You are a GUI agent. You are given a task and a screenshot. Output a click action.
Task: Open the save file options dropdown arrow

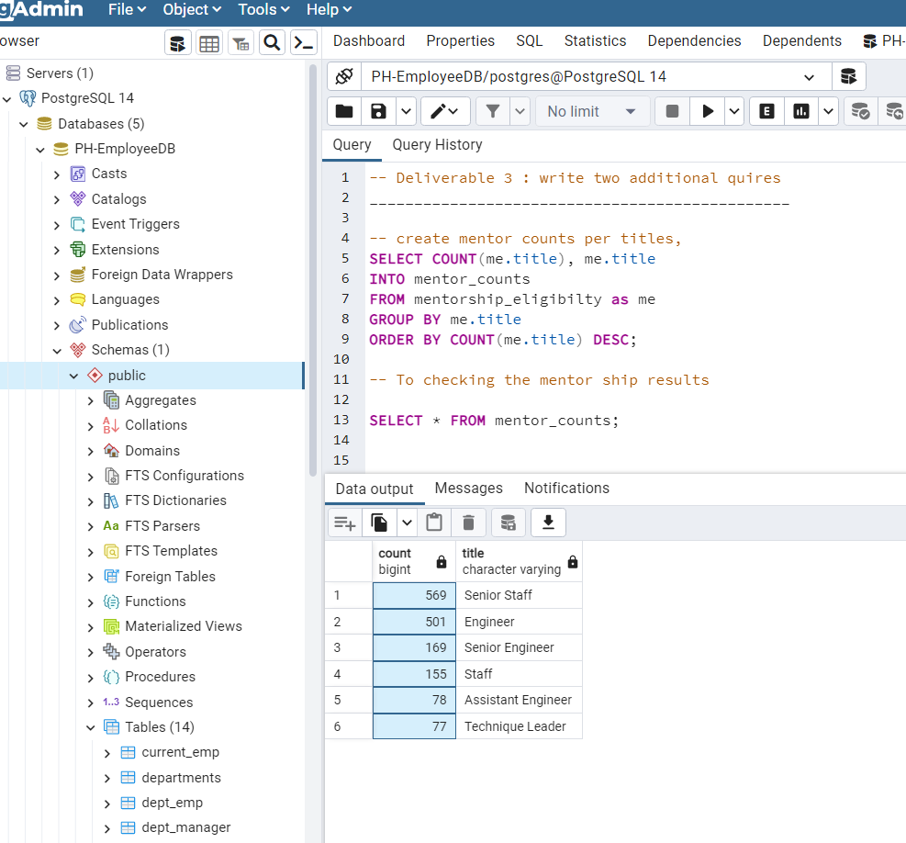pyautogui.click(x=407, y=111)
